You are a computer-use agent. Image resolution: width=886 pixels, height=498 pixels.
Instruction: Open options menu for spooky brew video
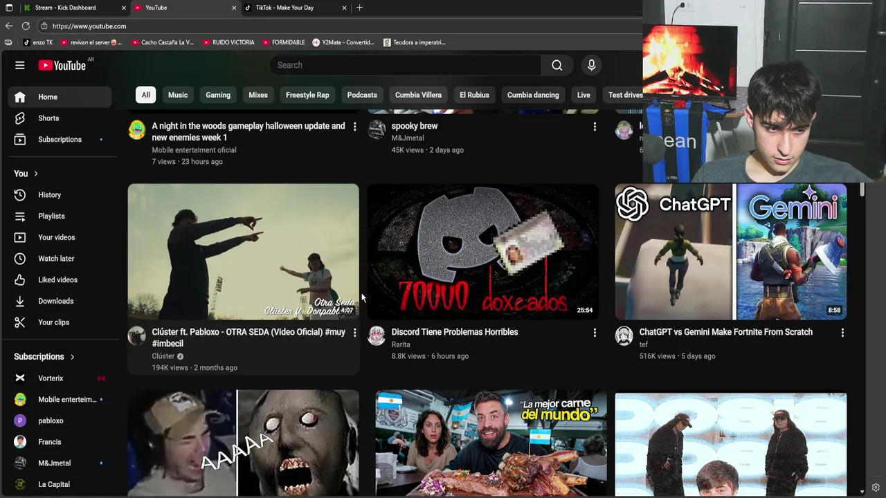coord(595,127)
